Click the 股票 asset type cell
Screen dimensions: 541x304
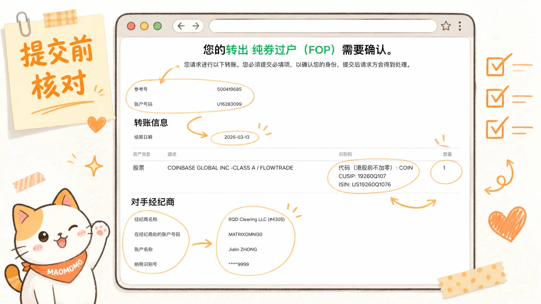point(138,168)
